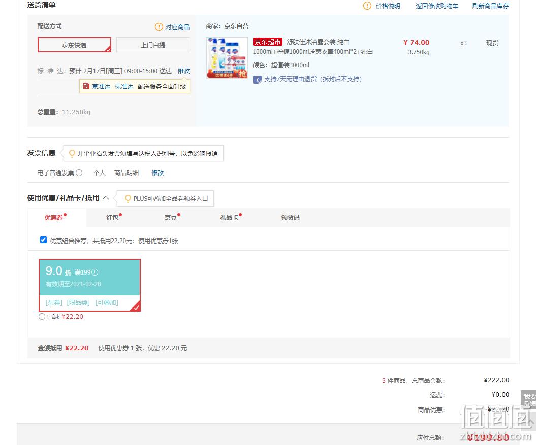Click 使用优惠券 1 张, 优惠 22.20 元 text
Viewport: 536px width, 445px height.
(143, 348)
